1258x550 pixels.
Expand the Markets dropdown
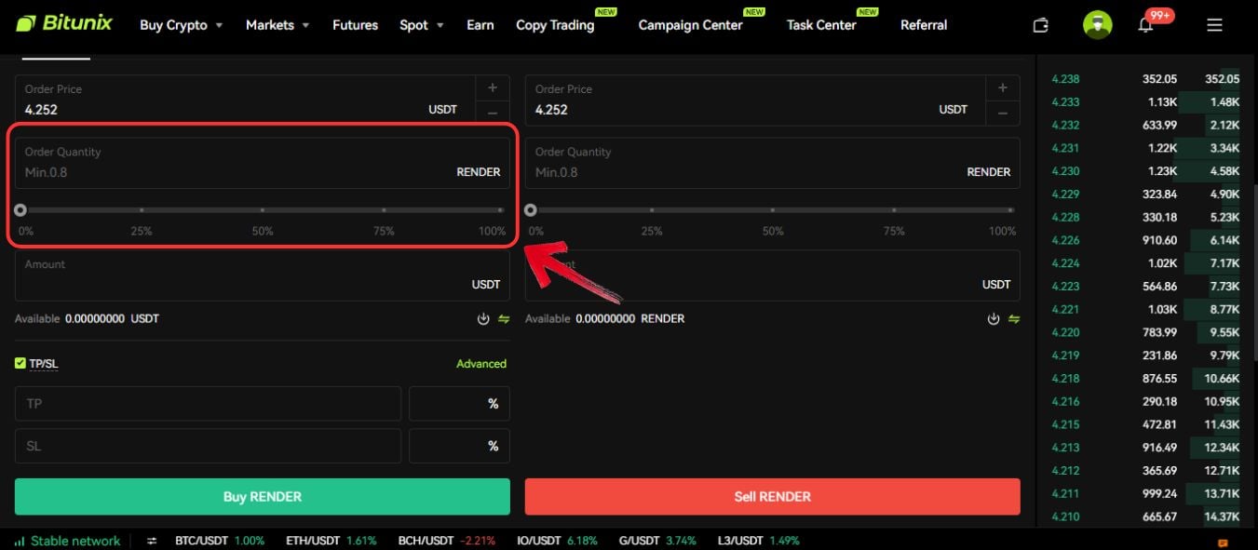coord(277,25)
